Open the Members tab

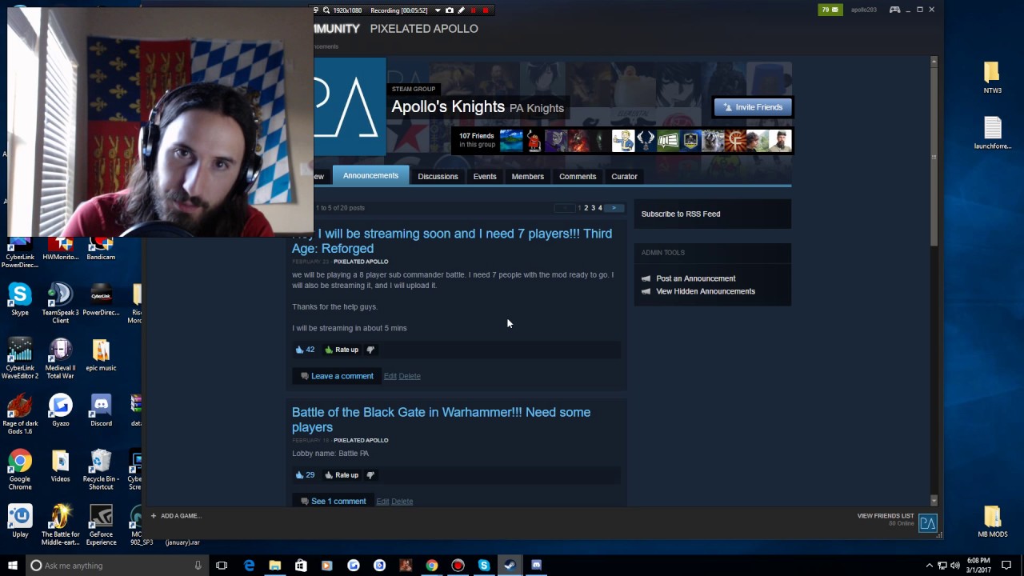pyautogui.click(x=527, y=177)
